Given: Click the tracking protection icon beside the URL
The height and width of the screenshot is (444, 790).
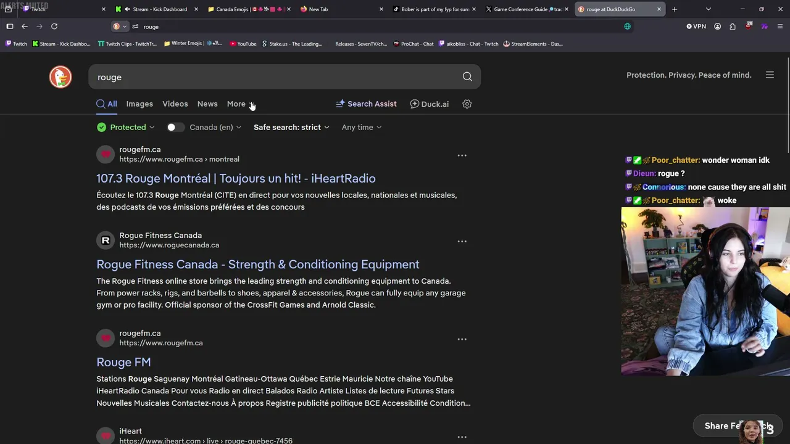Looking at the screenshot, I should (135, 27).
